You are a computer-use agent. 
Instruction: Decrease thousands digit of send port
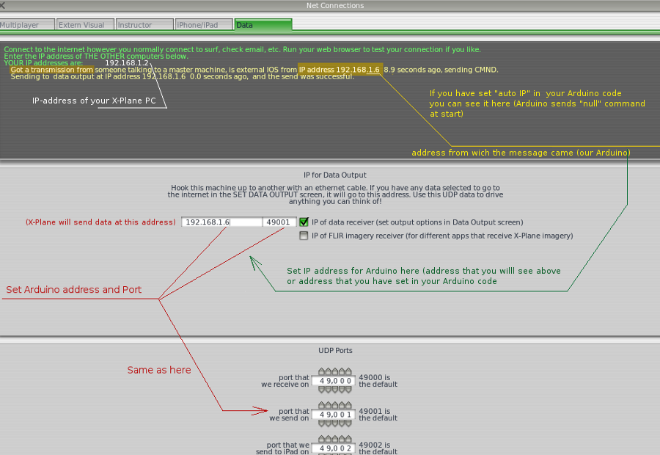tap(329, 423)
